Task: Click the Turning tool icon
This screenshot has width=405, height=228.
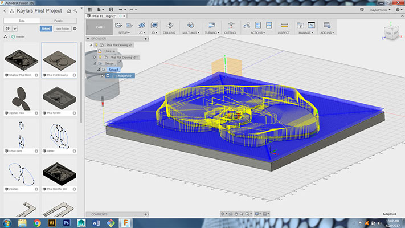Action: (211, 25)
